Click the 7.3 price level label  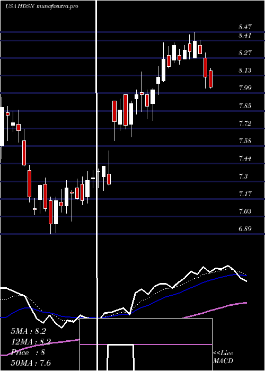243,176
